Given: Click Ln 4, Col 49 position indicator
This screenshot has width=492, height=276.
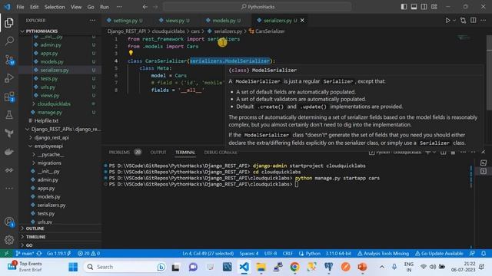Looking at the screenshot, I should [208, 253].
